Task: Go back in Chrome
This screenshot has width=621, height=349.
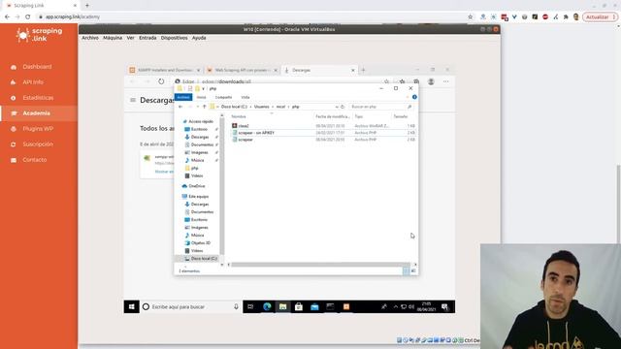Action: [x=7, y=17]
